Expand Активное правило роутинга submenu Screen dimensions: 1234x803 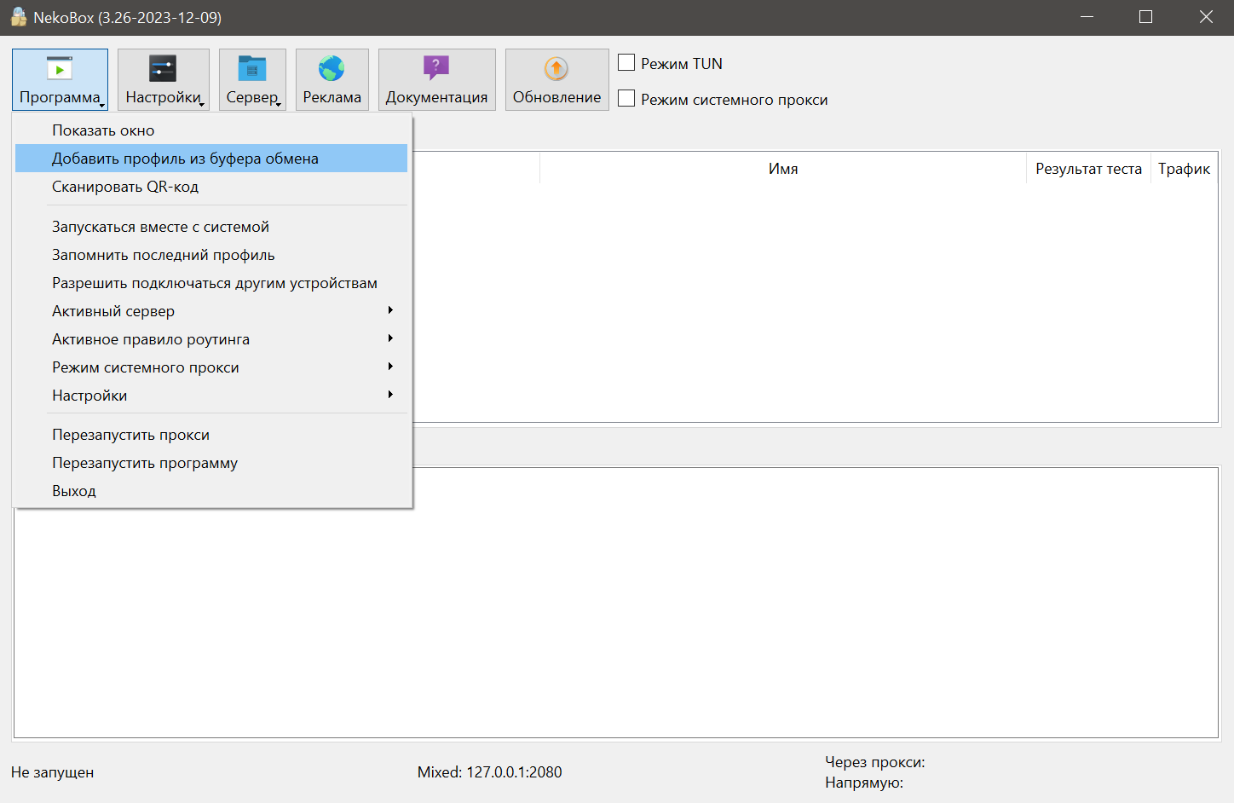coord(211,339)
